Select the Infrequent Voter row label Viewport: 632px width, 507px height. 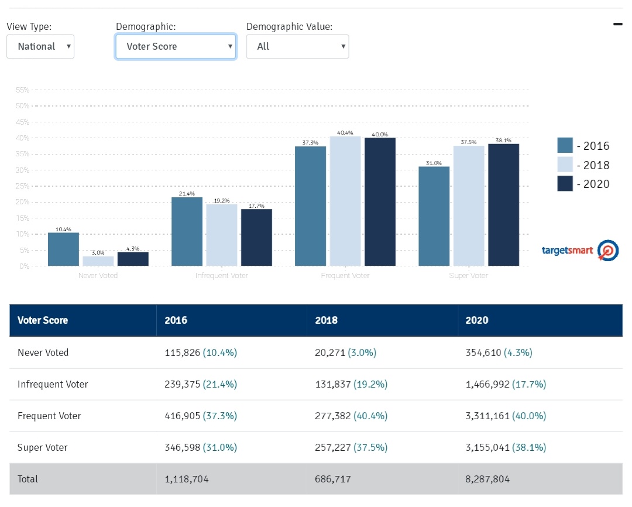click(53, 385)
